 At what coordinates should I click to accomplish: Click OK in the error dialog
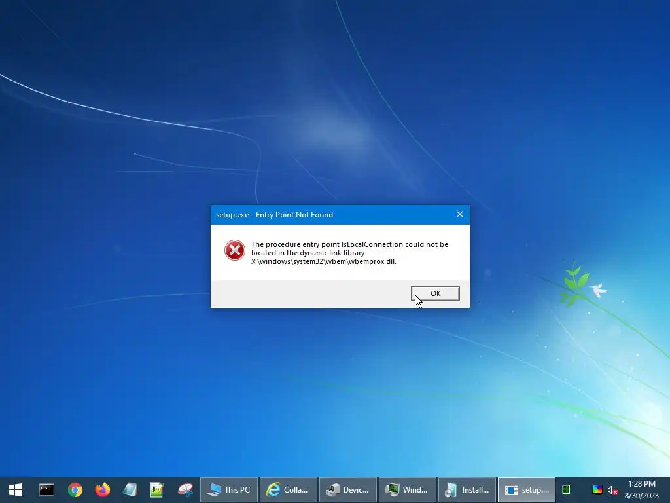[x=435, y=293]
